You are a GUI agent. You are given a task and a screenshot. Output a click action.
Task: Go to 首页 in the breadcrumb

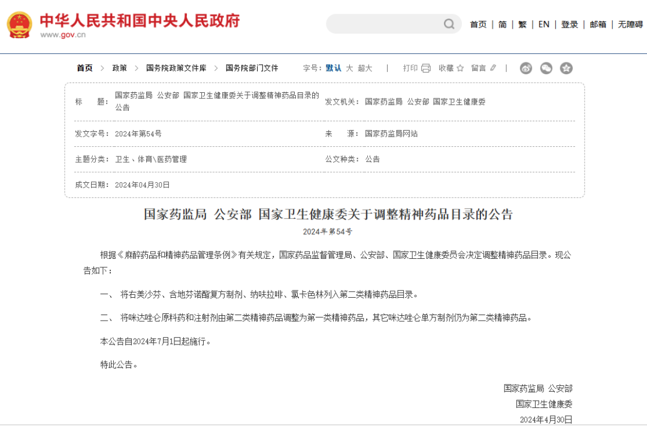click(84, 68)
